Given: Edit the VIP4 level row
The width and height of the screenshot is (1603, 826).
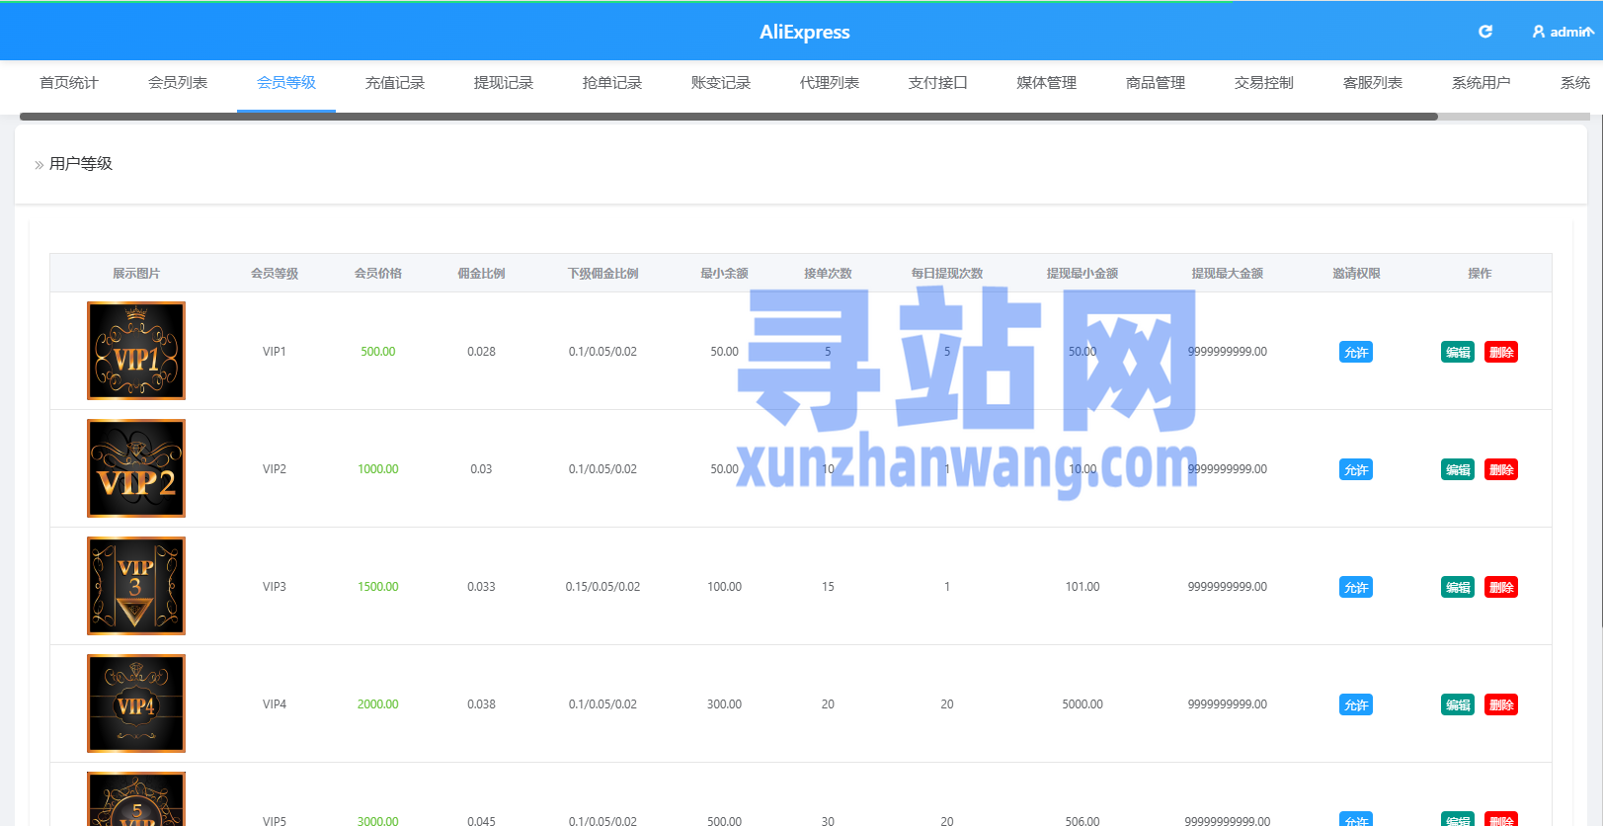Looking at the screenshot, I should click(1458, 704).
